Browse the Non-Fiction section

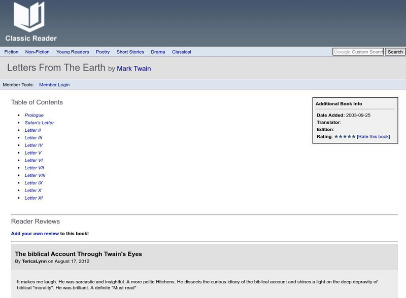pyautogui.click(x=38, y=52)
